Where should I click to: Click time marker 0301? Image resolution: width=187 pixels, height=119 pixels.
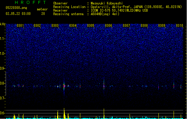coord(20,25)
